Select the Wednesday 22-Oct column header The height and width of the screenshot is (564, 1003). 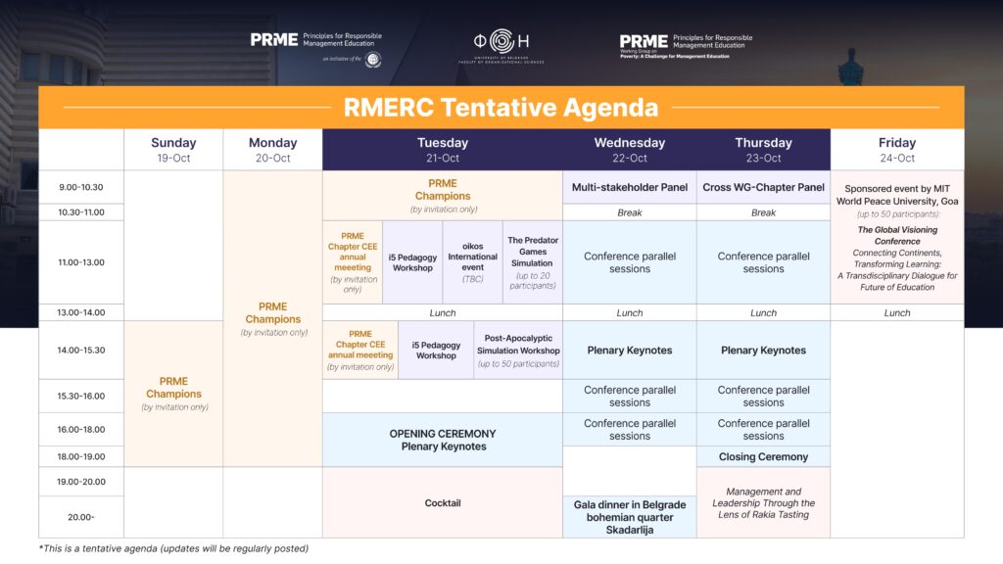(629, 150)
